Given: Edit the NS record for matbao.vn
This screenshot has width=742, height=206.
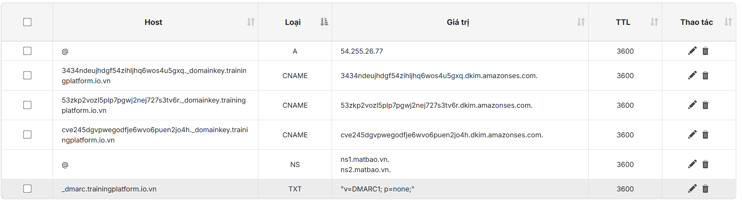Looking at the screenshot, I should 692,164.
